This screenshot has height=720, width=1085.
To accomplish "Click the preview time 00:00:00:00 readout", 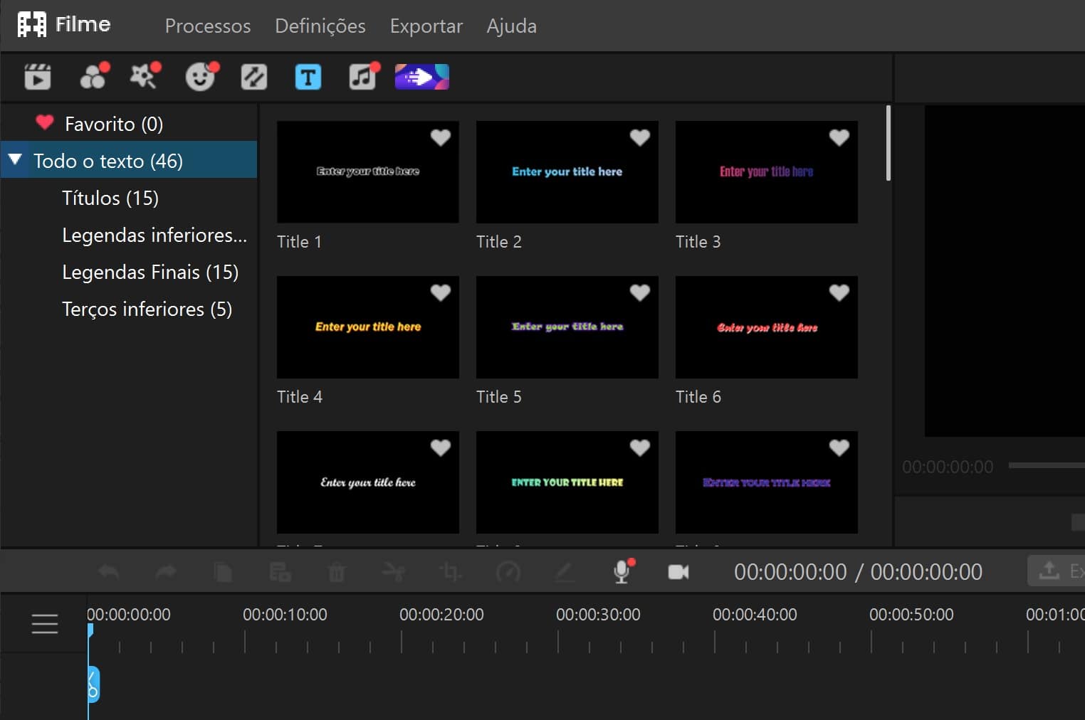I will click(948, 467).
